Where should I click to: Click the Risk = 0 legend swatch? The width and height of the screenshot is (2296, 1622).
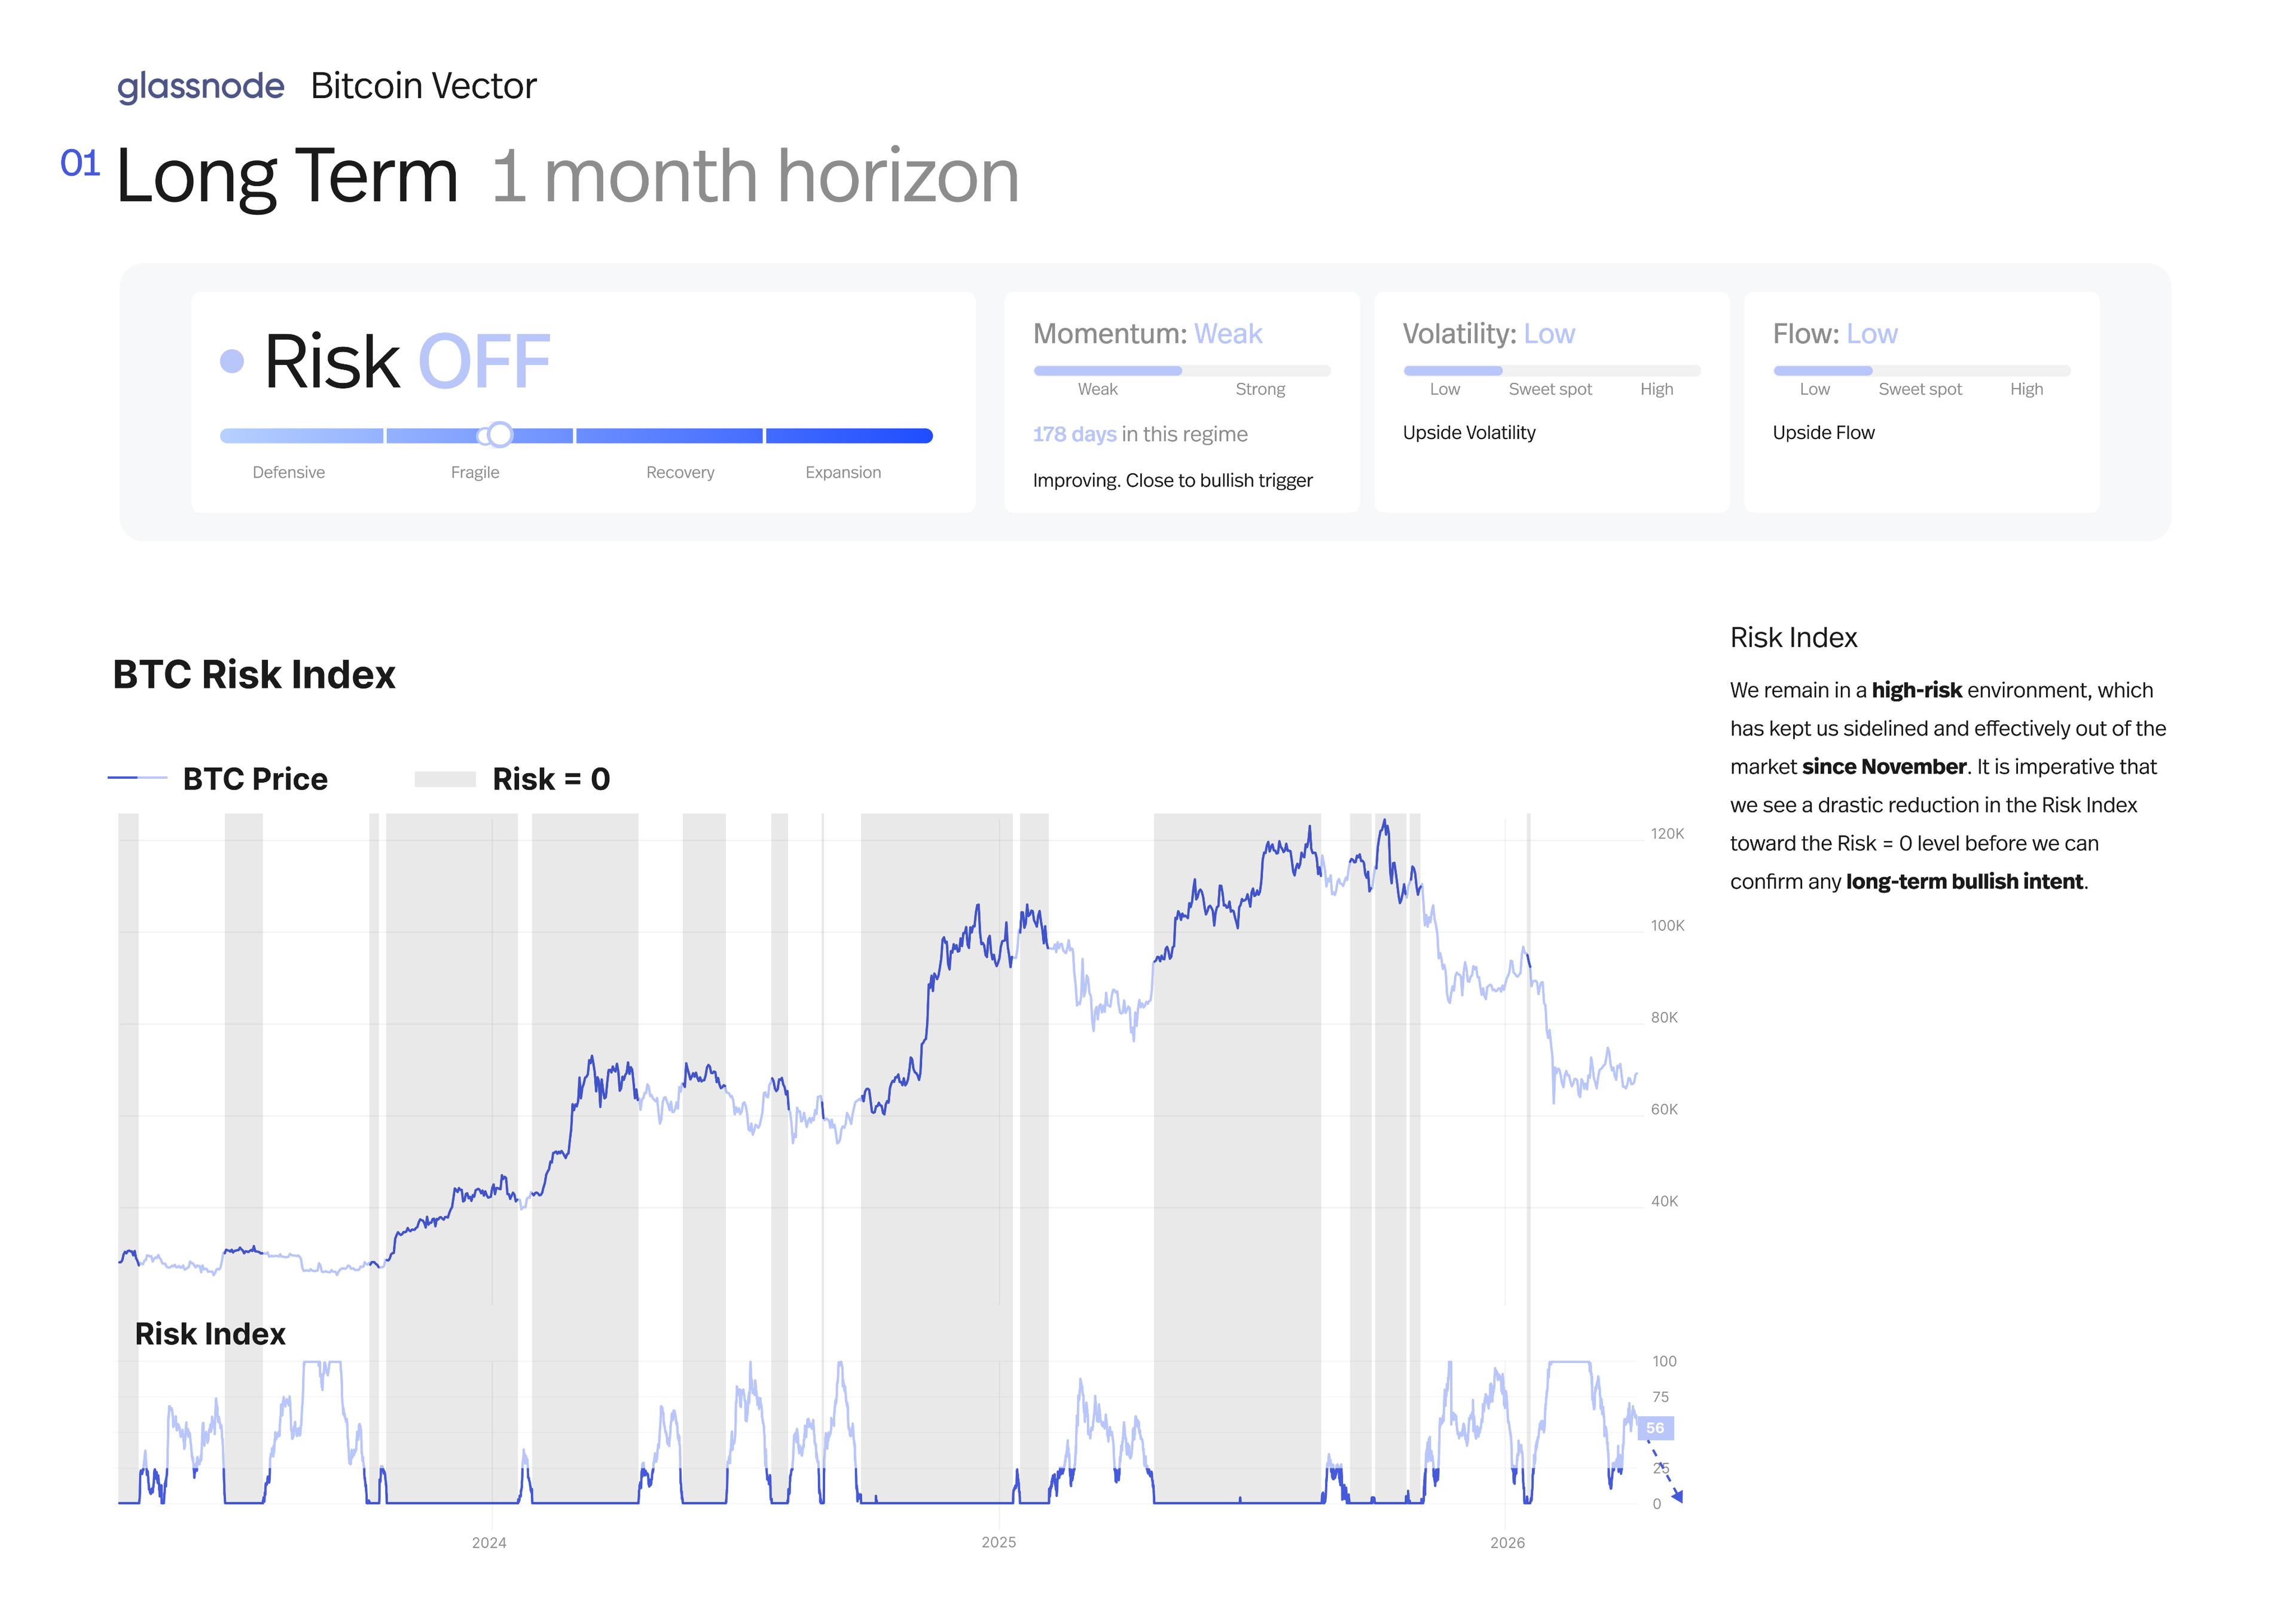click(445, 779)
